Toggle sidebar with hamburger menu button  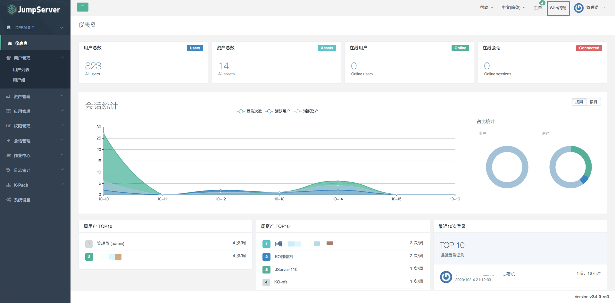83,7
